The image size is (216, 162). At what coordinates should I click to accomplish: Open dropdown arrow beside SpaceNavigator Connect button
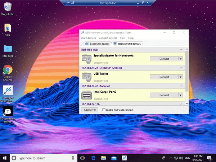point(181,58)
